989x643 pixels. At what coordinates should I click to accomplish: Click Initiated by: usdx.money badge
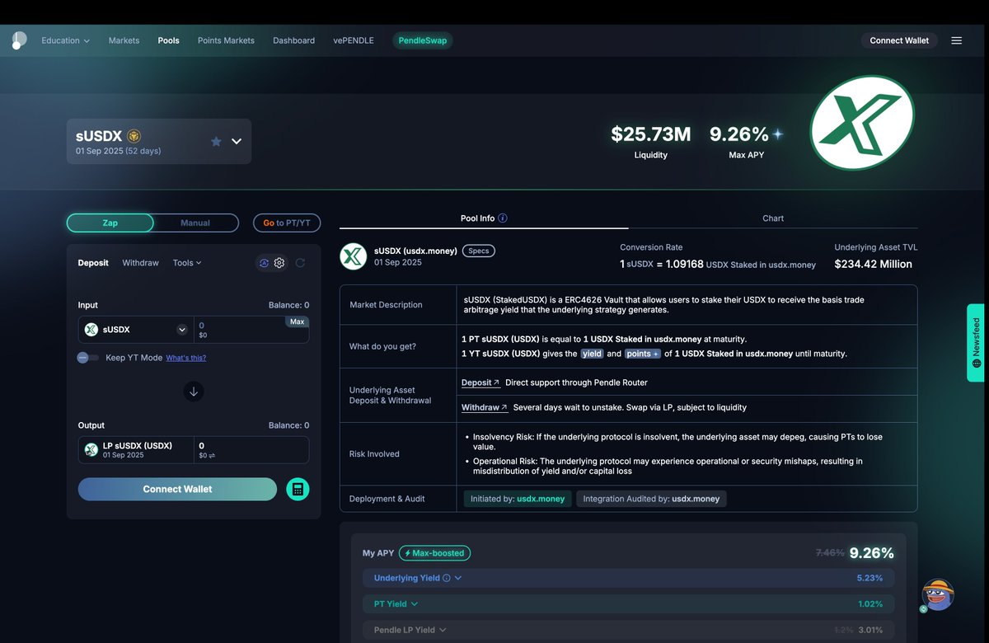coord(518,499)
